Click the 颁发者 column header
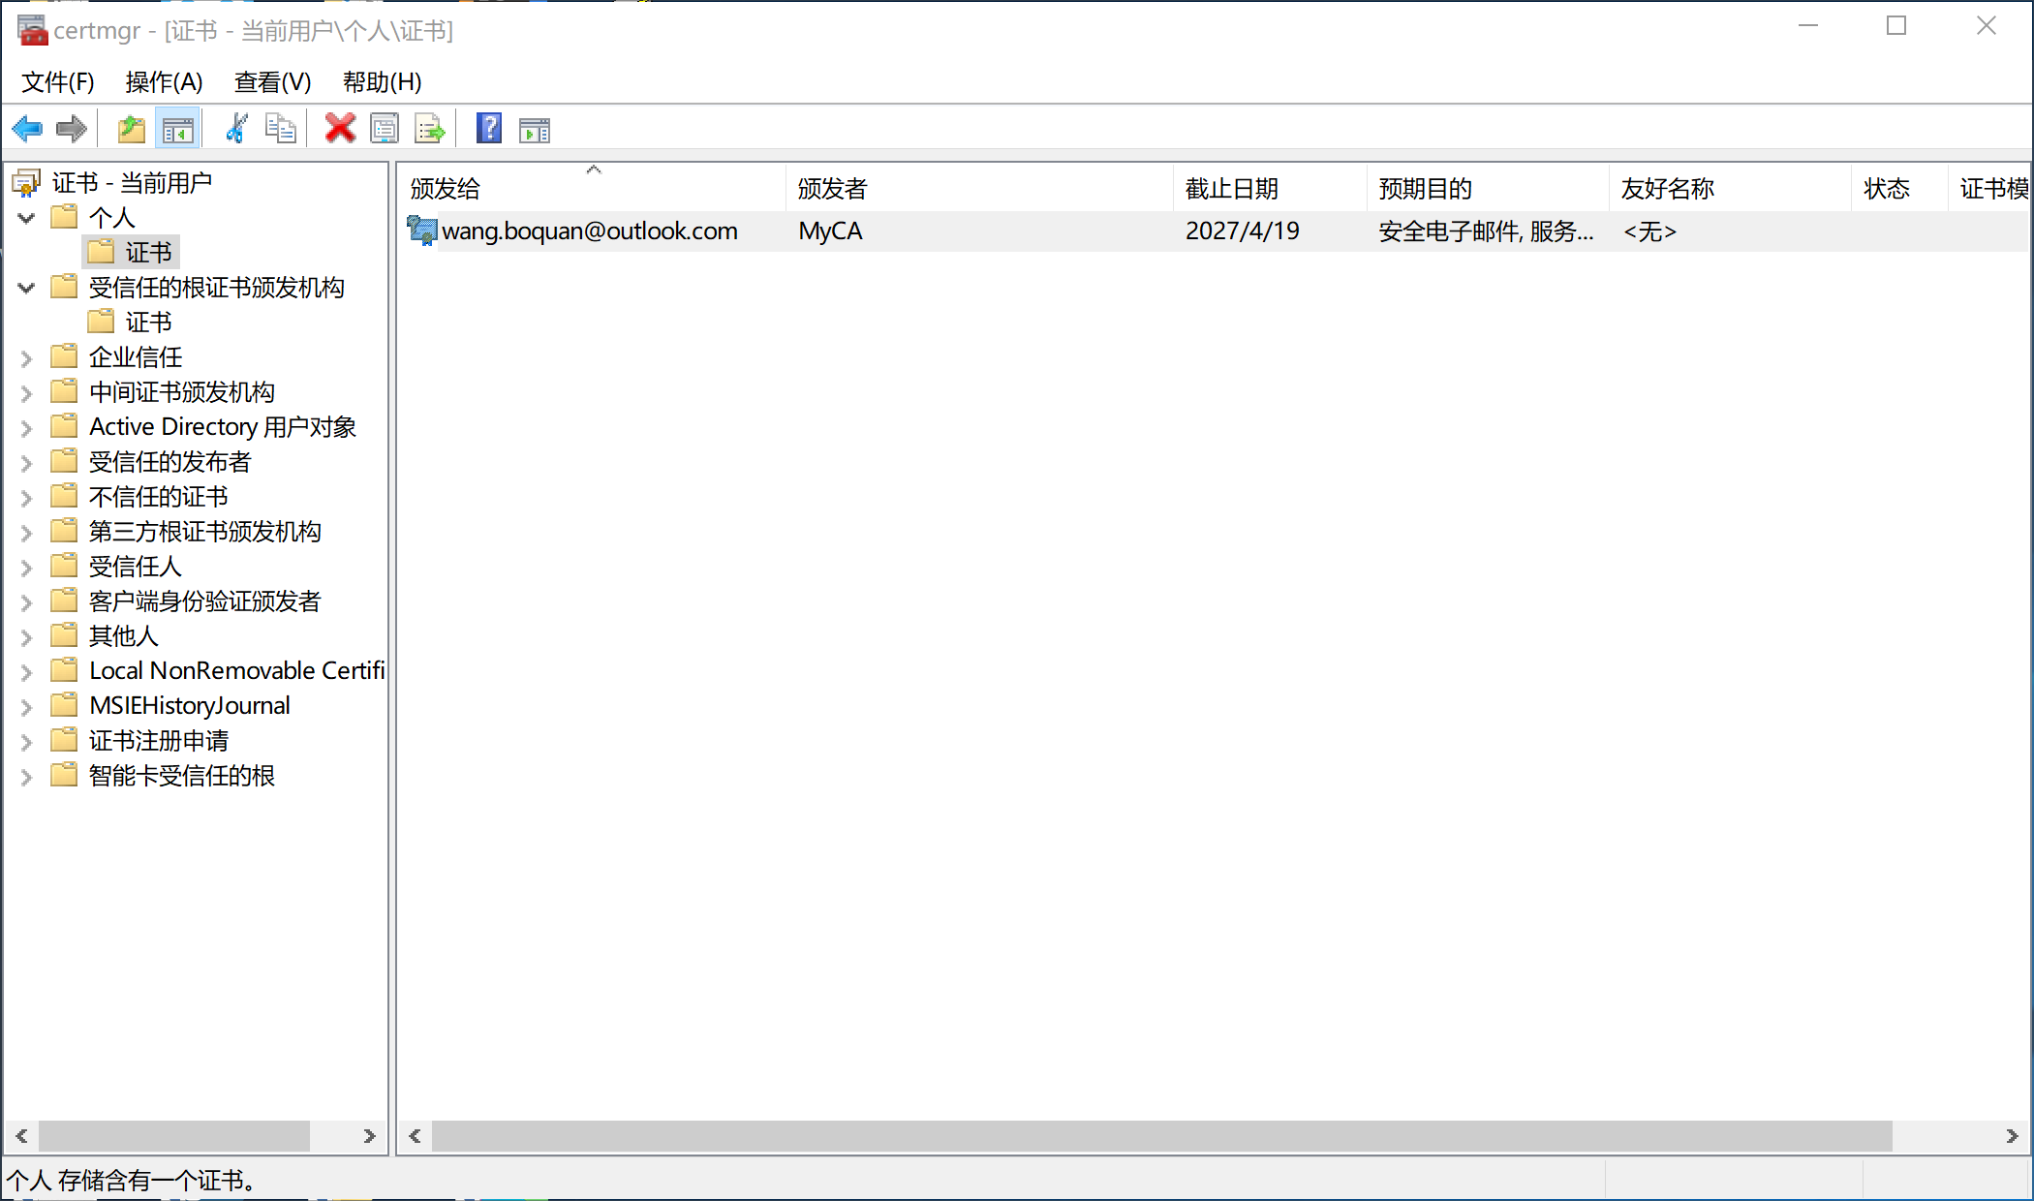The image size is (2034, 1201). pyautogui.click(x=833, y=189)
